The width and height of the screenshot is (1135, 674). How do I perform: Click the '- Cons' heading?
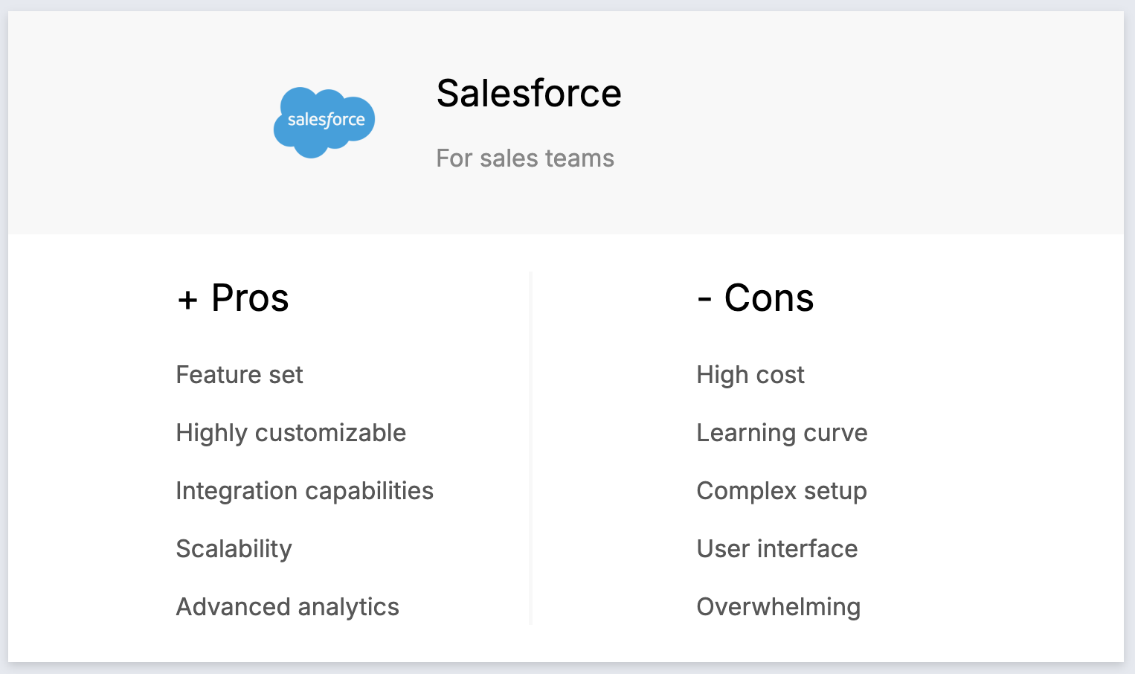click(x=756, y=298)
